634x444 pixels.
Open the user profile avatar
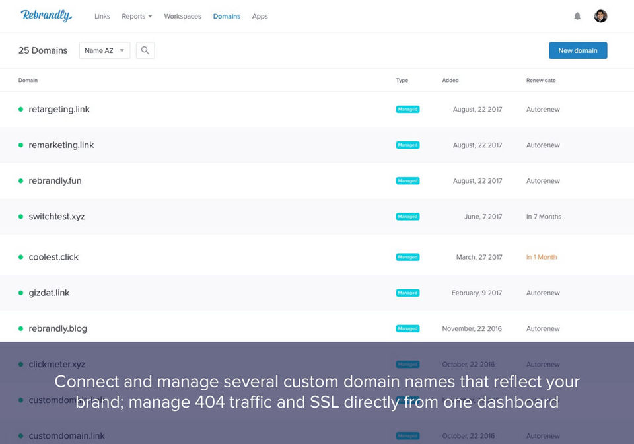(x=600, y=16)
